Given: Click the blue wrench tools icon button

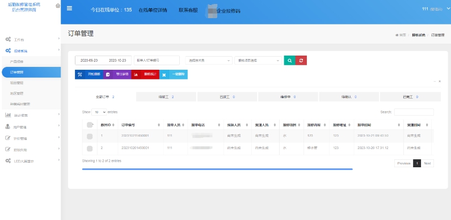Looking at the screenshot, I should click(x=80, y=74).
